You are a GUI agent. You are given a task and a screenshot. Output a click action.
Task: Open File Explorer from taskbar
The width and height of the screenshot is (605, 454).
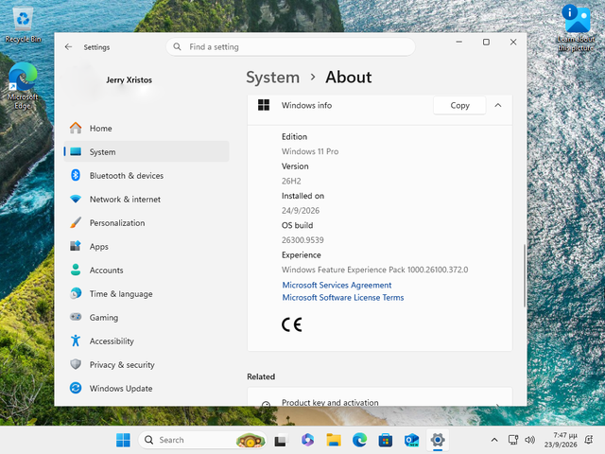(334, 440)
